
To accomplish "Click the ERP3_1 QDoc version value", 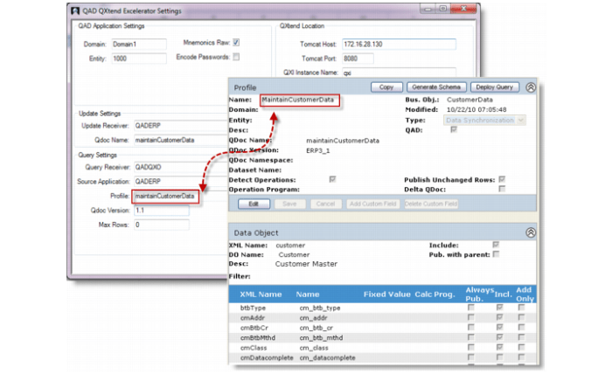I will pos(317,150).
